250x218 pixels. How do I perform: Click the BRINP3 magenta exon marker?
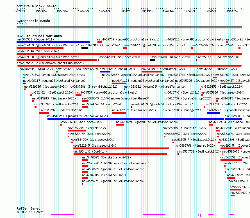(200, 215)
